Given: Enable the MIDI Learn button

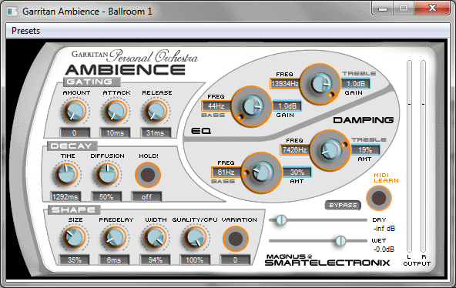Looking at the screenshot, I should point(379,198).
